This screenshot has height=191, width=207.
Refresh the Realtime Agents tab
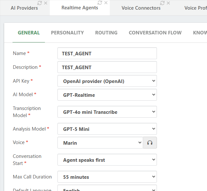(x=100, y=3)
